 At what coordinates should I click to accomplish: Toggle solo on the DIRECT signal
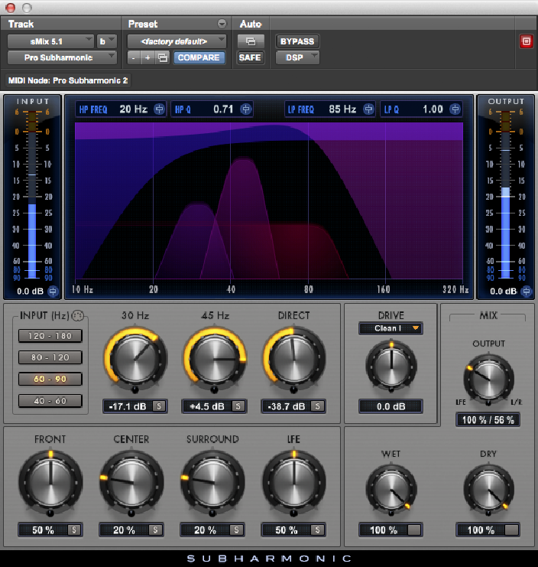317,406
